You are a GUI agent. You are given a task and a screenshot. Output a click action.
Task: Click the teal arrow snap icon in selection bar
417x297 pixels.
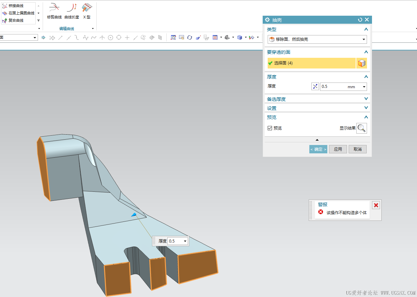(x=43, y=38)
